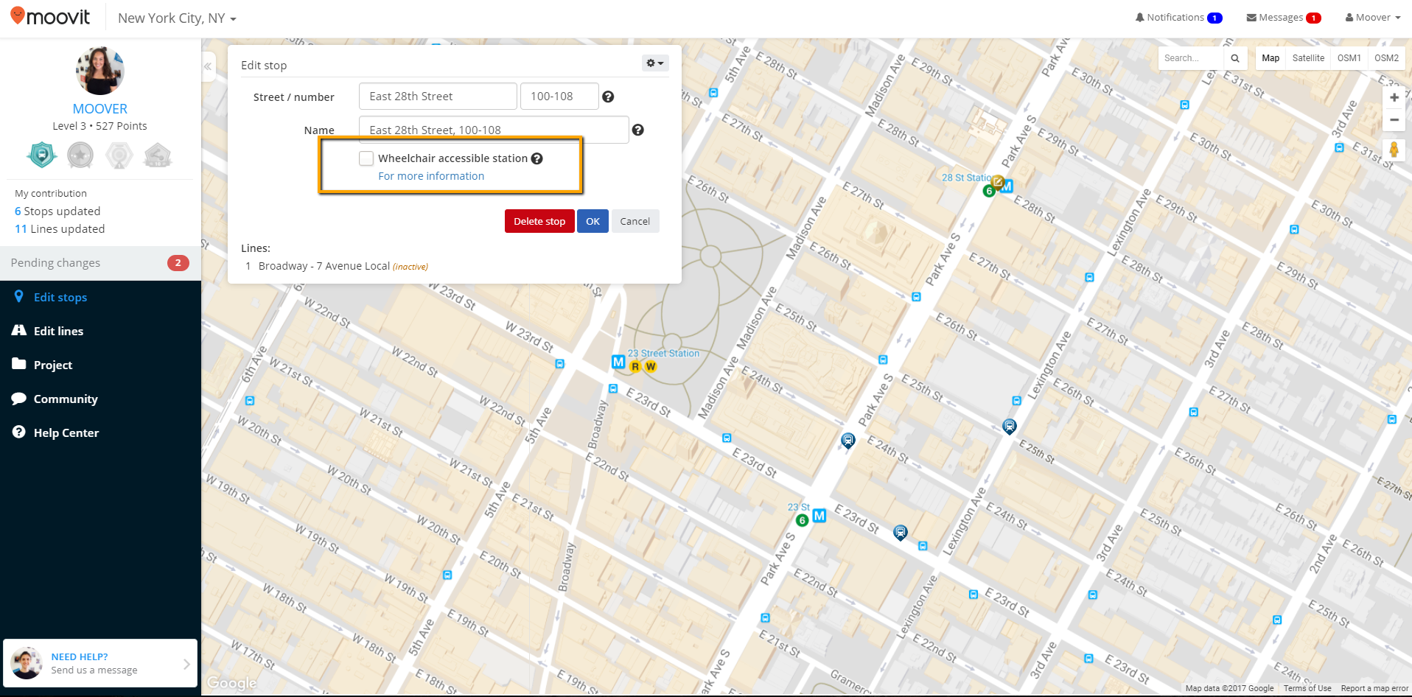Image resolution: width=1412 pixels, height=697 pixels.
Task: Go to Edit lines
Action: tap(58, 332)
